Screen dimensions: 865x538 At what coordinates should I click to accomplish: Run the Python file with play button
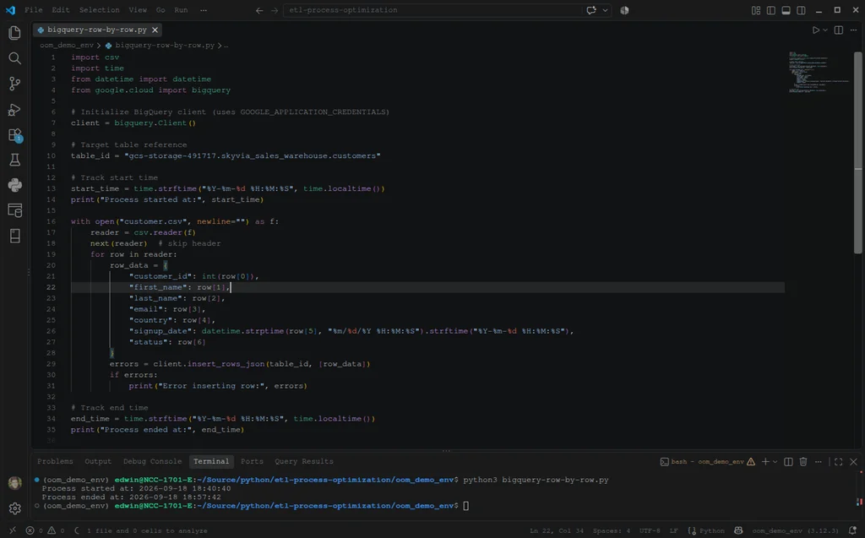pyautogui.click(x=816, y=30)
